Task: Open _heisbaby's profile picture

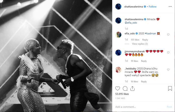Action: coord(118,70)
